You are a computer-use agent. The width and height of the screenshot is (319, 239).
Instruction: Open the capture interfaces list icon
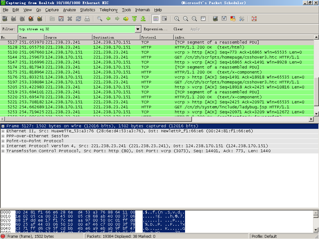5,19
